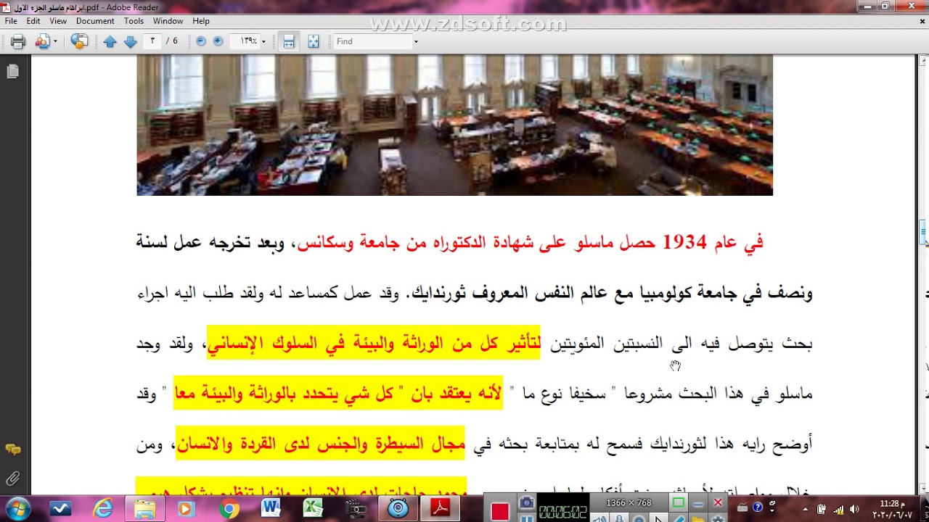
Task: Click the network signal tray icon
Action: pyautogui.click(x=839, y=509)
